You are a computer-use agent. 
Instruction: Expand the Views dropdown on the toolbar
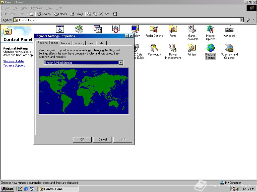click(118, 14)
